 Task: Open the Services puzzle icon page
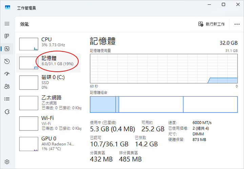click(x=7, y=112)
